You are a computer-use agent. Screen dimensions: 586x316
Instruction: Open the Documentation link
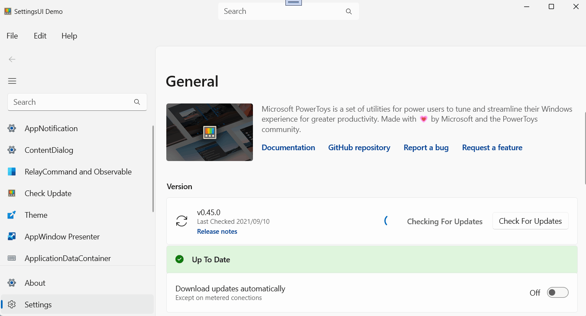tap(288, 148)
